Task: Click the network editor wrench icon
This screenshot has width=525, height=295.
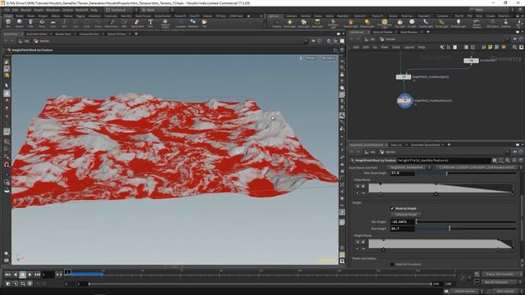Action: click(x=442, y=48)
